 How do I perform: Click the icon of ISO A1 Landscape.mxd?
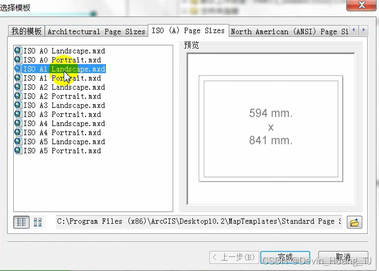click(18, 69)
